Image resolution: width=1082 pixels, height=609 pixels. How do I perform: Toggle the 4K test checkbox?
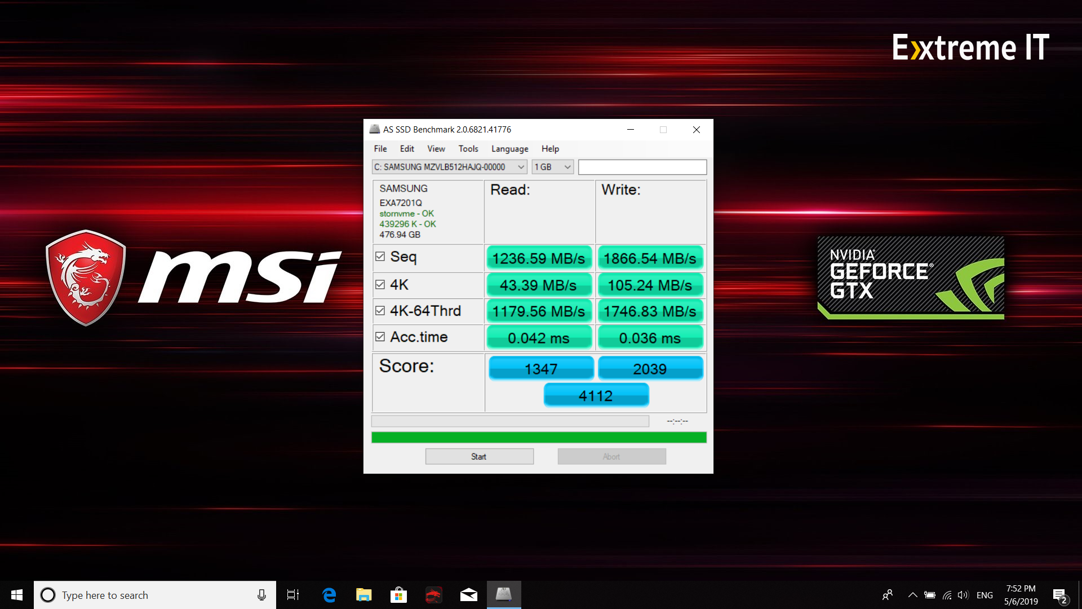point(380,285)
